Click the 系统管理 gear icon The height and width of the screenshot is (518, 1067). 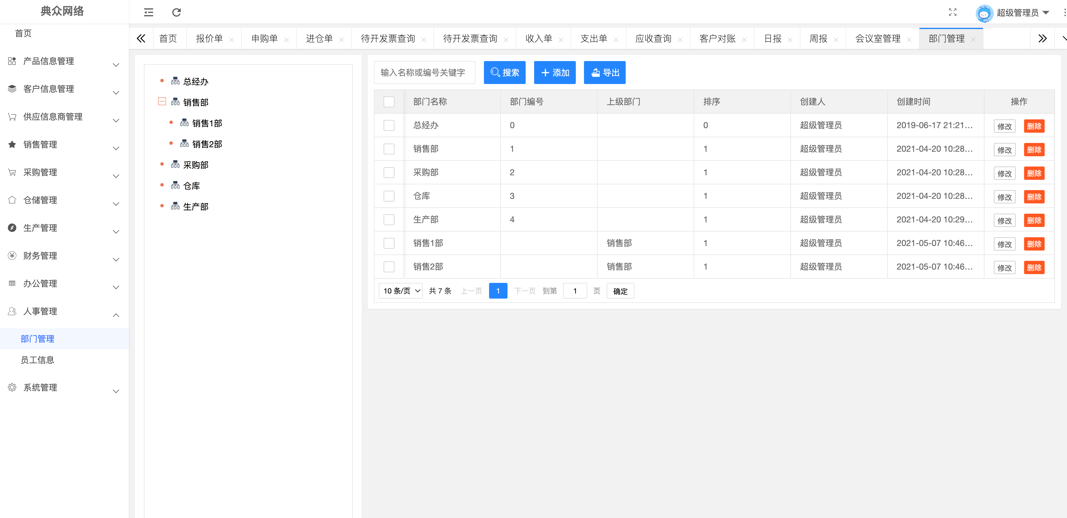(x=12, y=387)
